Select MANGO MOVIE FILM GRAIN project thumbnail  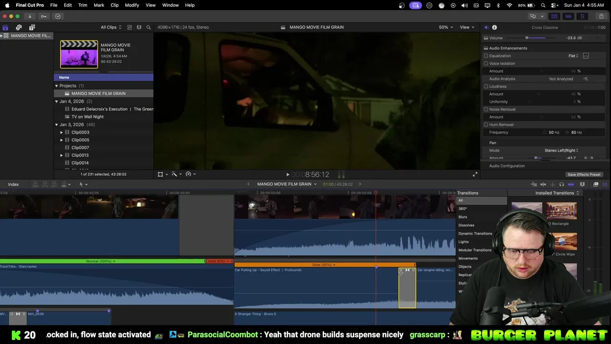(79, 54)
